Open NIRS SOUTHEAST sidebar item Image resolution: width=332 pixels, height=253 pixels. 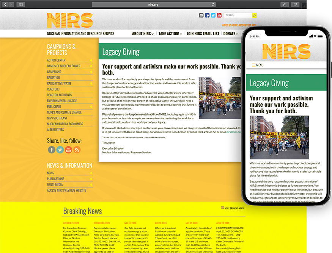pyautogui.click(x=57, y=118)
